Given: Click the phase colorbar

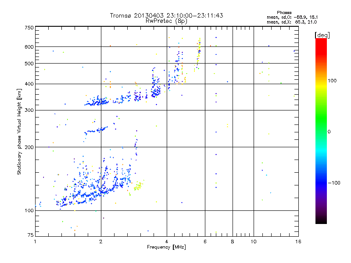Looking at the screenshot, I should (321, 131).
